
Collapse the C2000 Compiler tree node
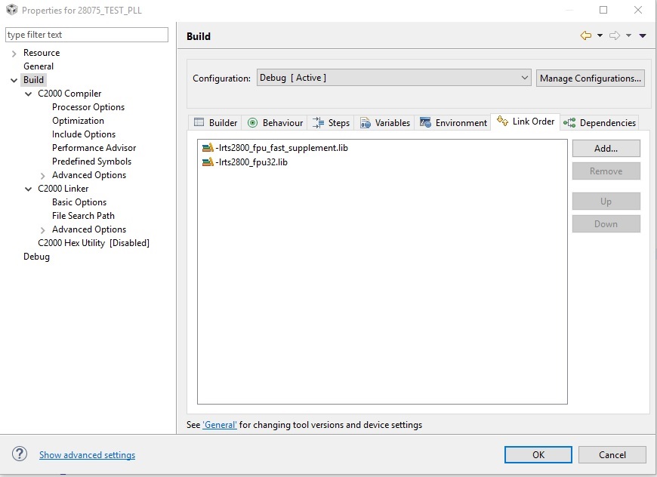tap(29, 94)
